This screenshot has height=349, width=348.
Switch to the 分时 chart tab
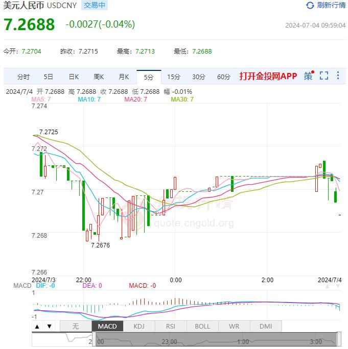(x=24, y=77)
